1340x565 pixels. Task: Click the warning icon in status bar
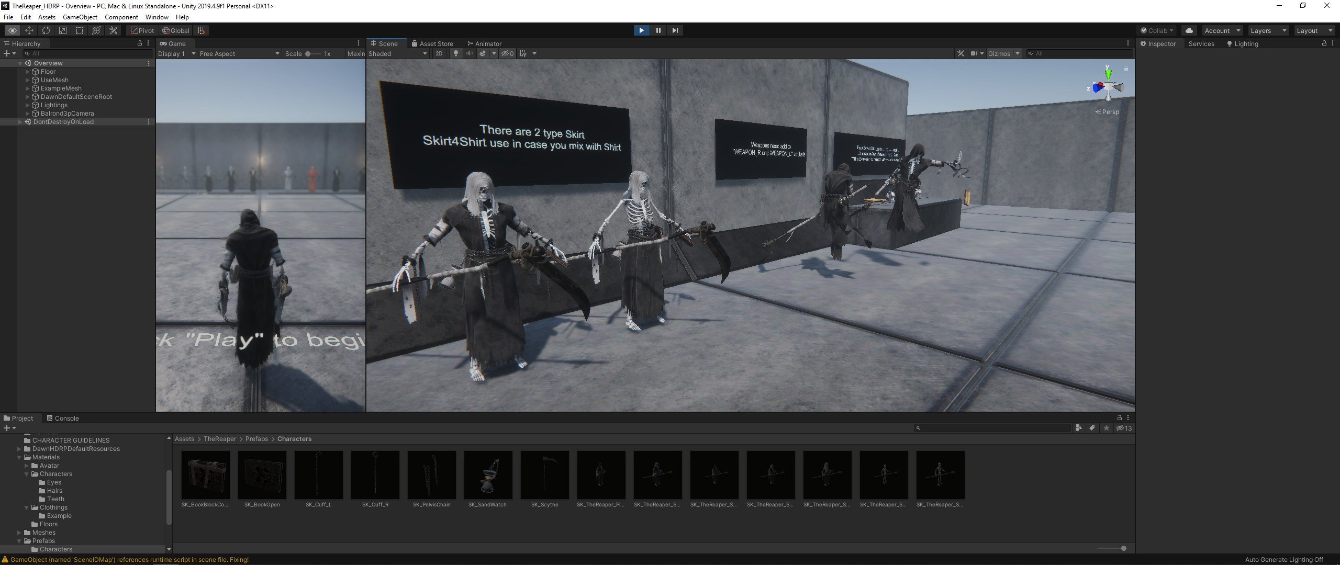click(x=5, y=560)
